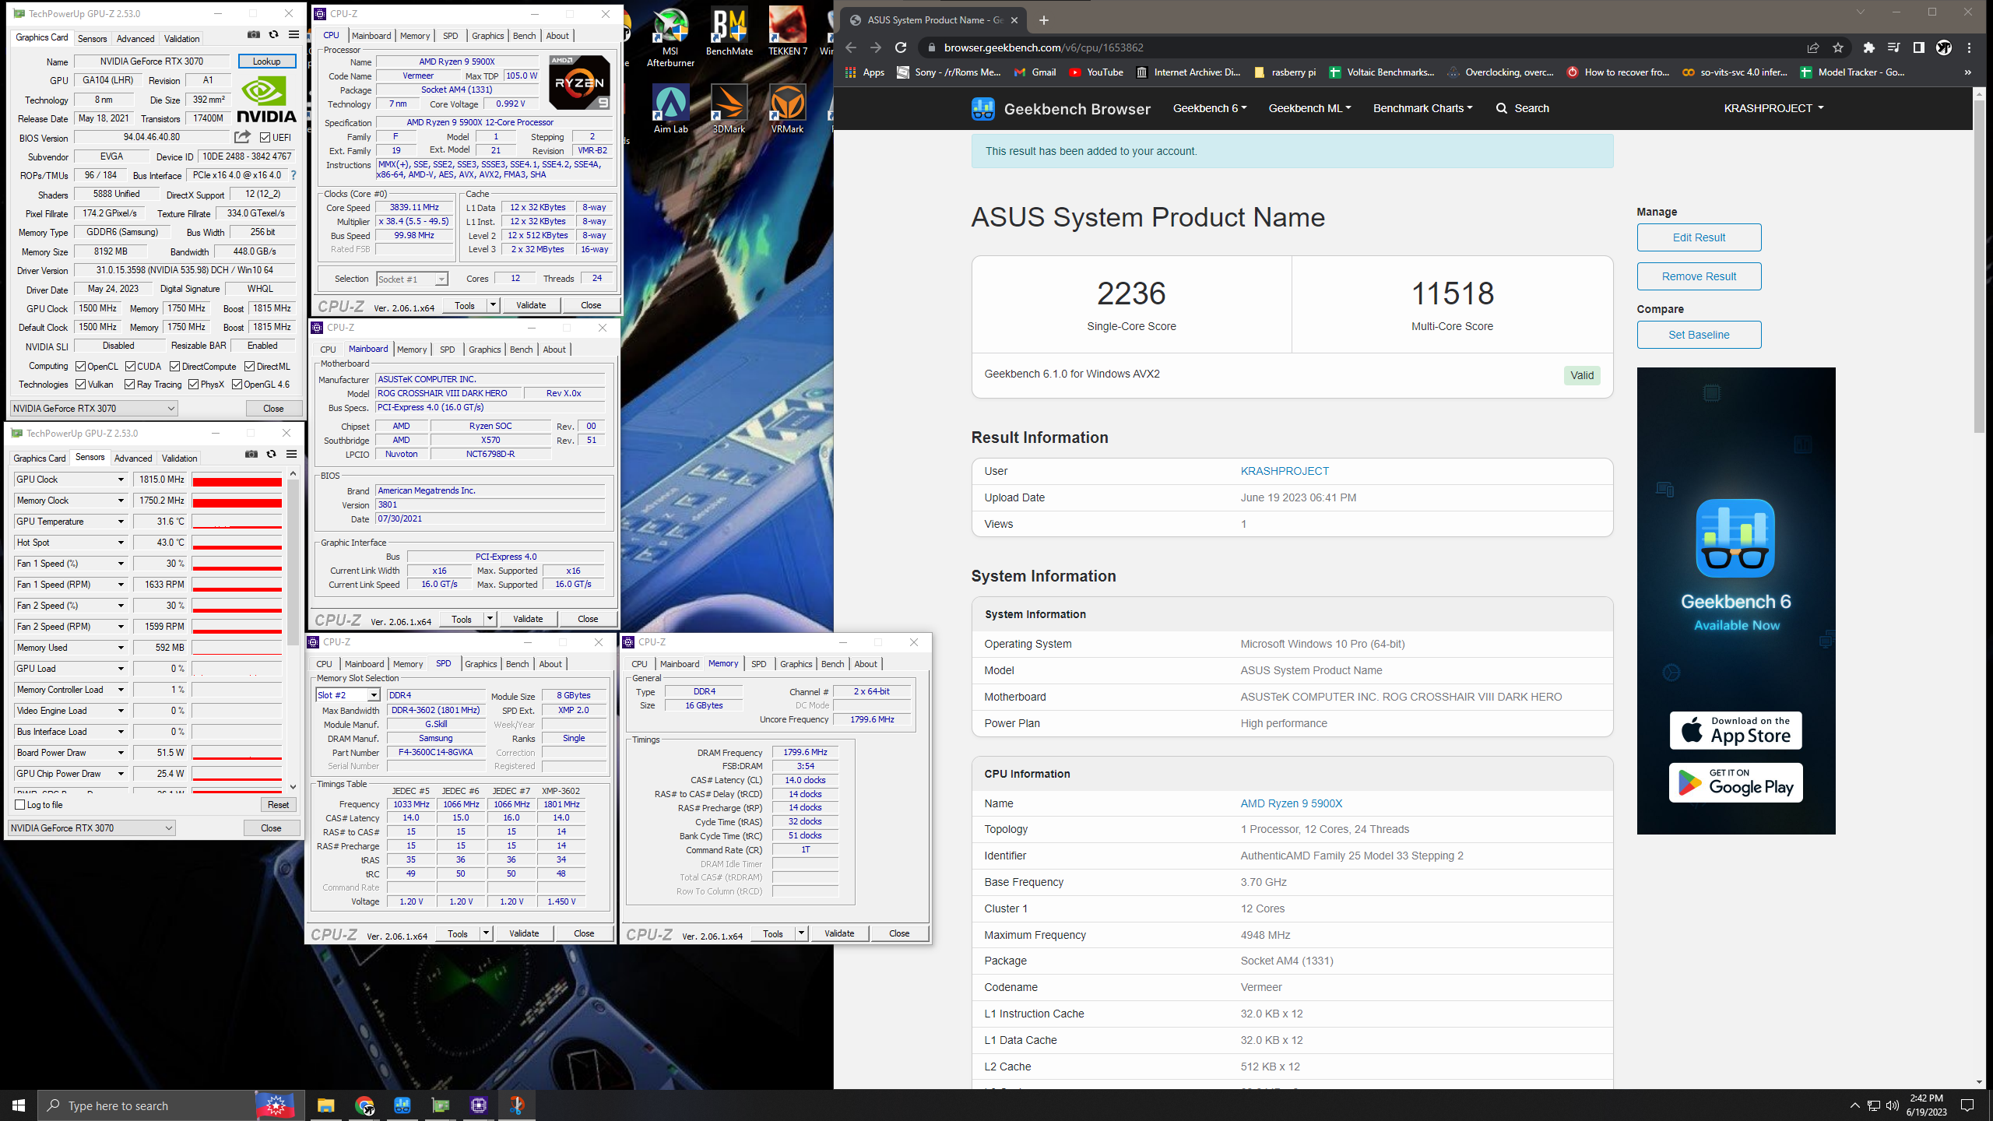This screenshot has width=1993, height=1121.
Task: Click the GPU-Z screenshot camera icon in Graphics Card window
Action: tap(254, 35)
